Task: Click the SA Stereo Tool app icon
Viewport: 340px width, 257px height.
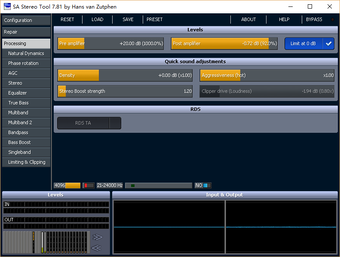Action: click(x=7, y=6)
